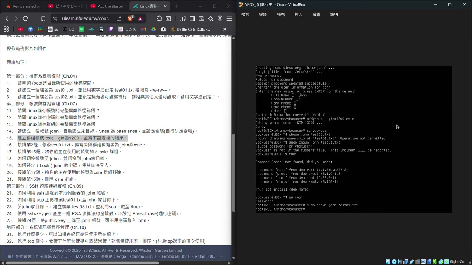Switch to the 'ピノキオピー' YouTube tab

click(x=65, y=6)
